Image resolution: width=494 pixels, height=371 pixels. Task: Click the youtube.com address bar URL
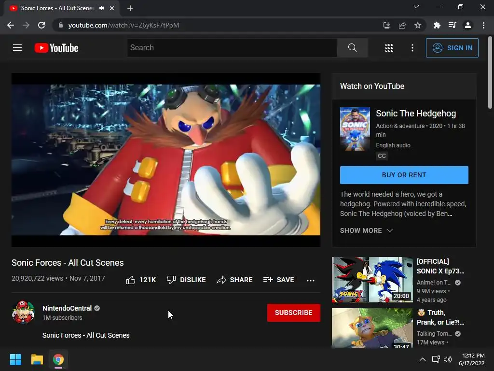[123, 25]
